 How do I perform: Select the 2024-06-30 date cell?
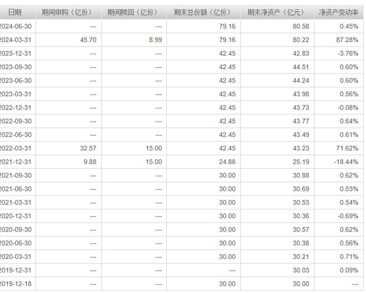click(16, 27)
